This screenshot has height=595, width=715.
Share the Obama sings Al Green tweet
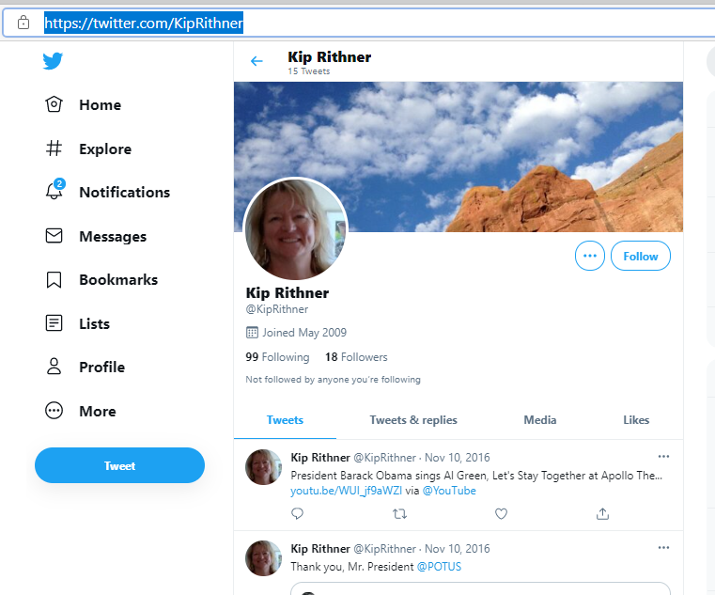(x=602, y=514)
